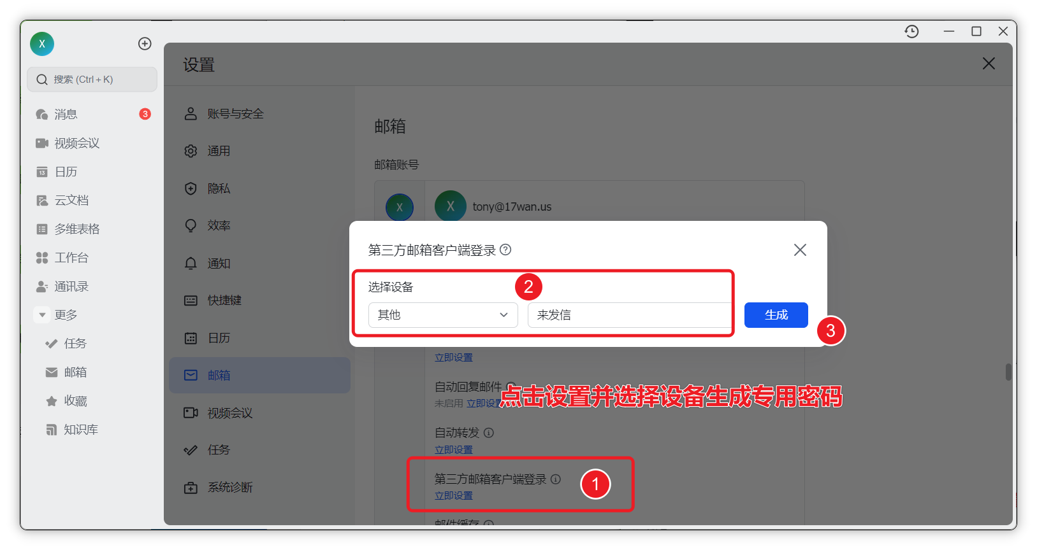Open 通讯录 in the left sidebar
The height and width of the screenshot is (550, 1037).
71,286
